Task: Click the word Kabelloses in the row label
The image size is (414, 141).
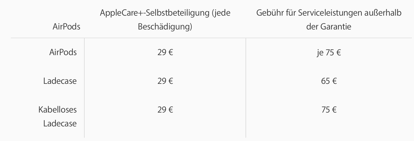Action: [x=58, y=110]
